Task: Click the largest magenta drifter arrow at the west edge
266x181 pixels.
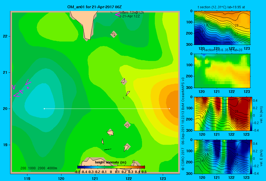Action: click(16, 95)
